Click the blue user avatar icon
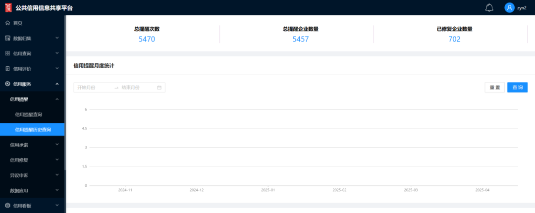The height and width of the screenshot is (213, 535). [509, 7]
